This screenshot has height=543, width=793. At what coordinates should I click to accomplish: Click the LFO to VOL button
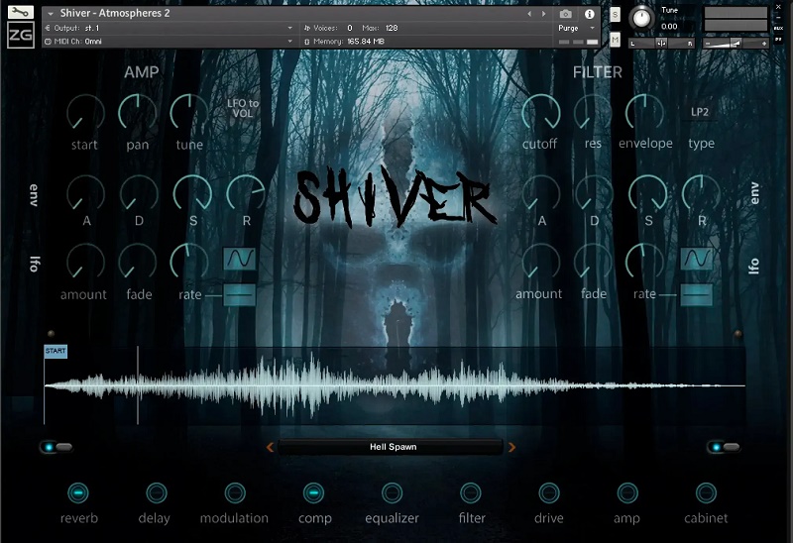pos(241,108)
